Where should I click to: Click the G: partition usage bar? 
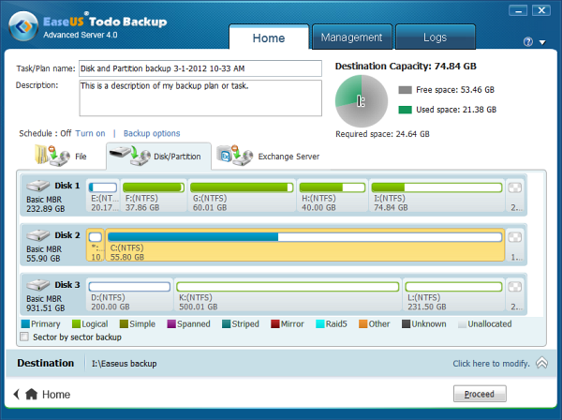[x=242, y=187]
